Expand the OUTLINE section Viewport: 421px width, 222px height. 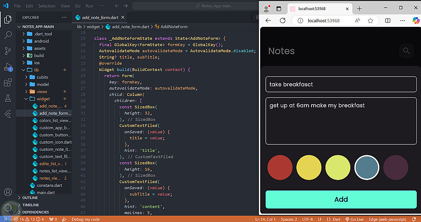[x=29, y=198]
